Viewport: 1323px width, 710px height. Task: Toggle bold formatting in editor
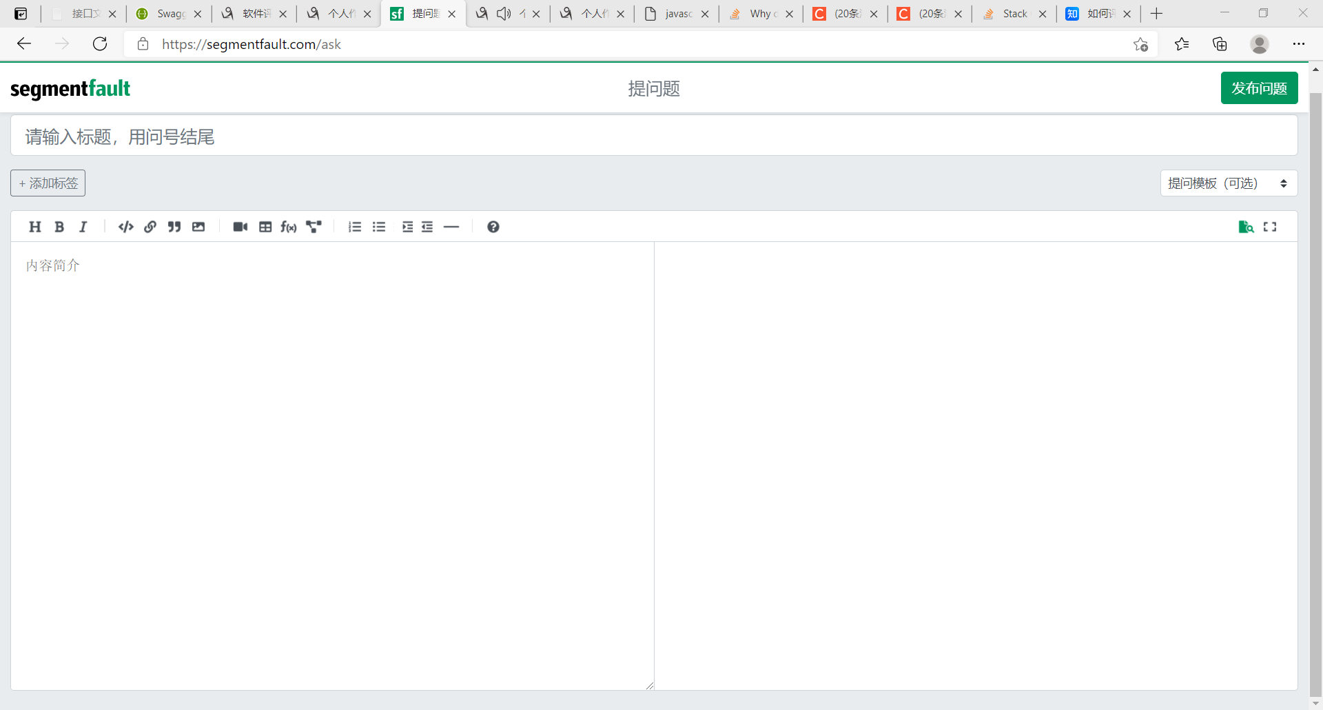(59, 227)
